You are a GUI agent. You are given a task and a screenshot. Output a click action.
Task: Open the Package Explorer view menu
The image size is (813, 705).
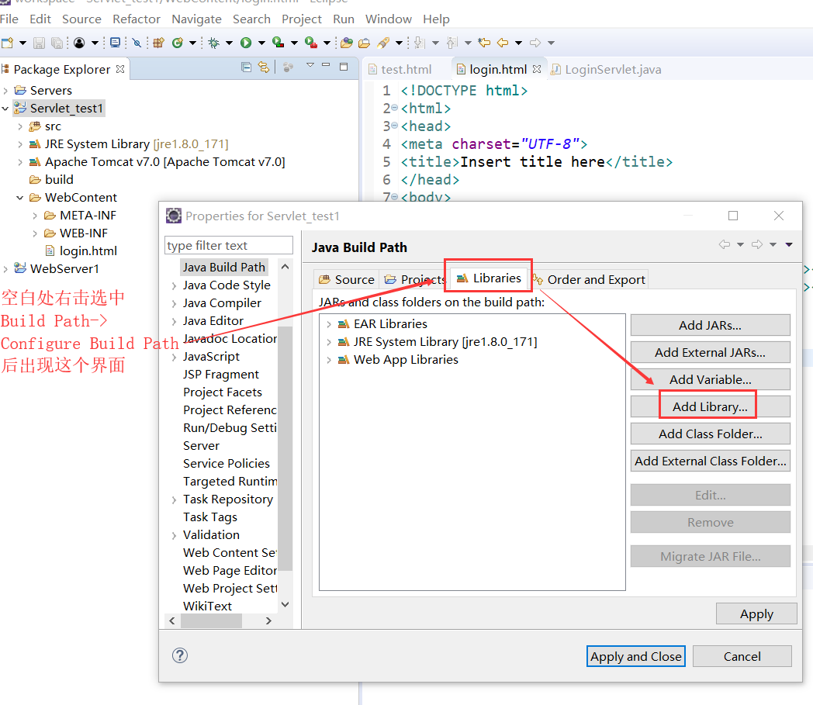point(310,65)
